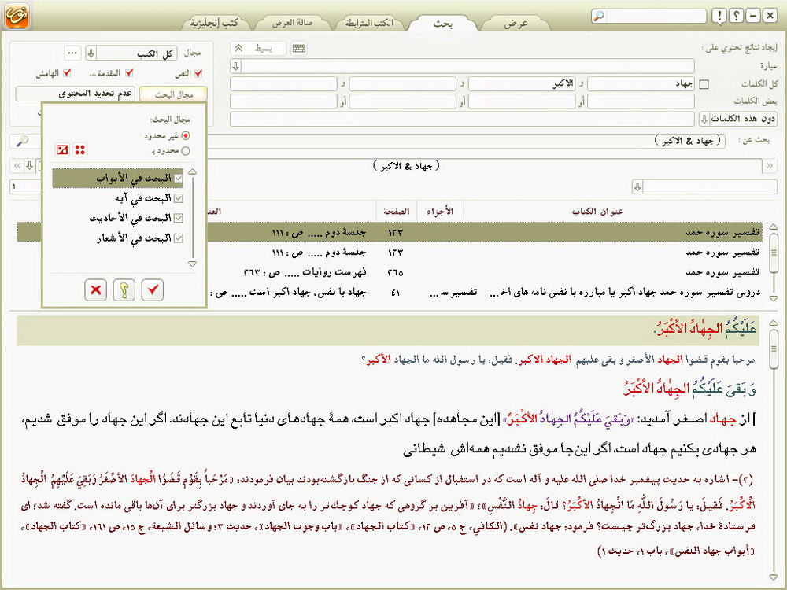Cancel the search scope popup with the red X

tap(95, 289)
